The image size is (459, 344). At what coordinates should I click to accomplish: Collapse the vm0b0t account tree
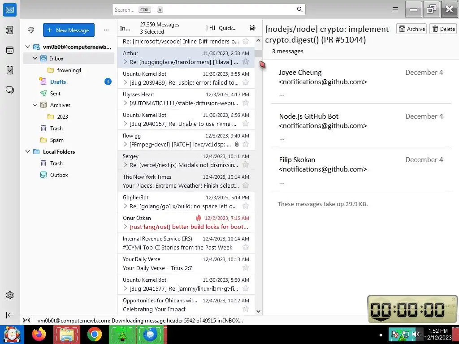pos(28,47)
